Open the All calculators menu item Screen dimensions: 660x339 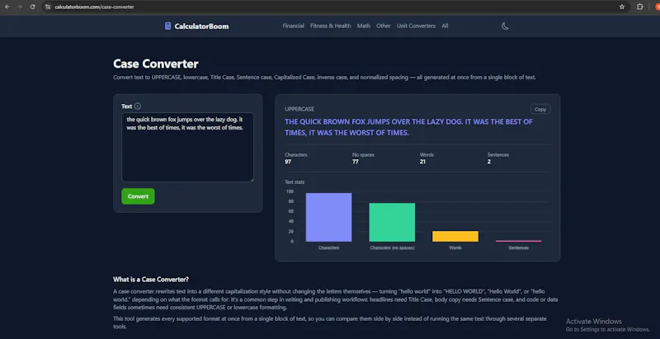pos(445,26)
